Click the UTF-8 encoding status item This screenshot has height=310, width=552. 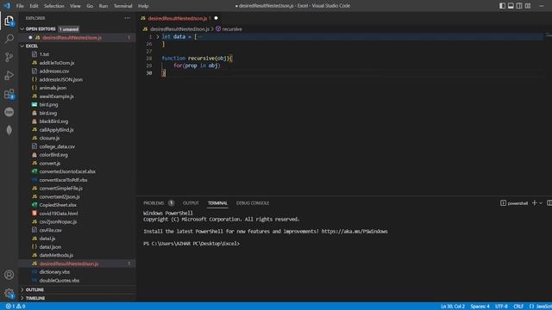pos(501,307)
